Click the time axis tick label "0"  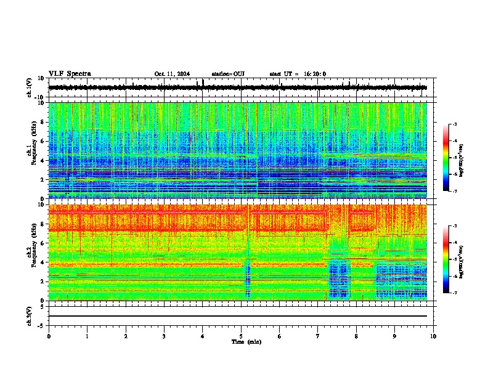pos(49,336)
